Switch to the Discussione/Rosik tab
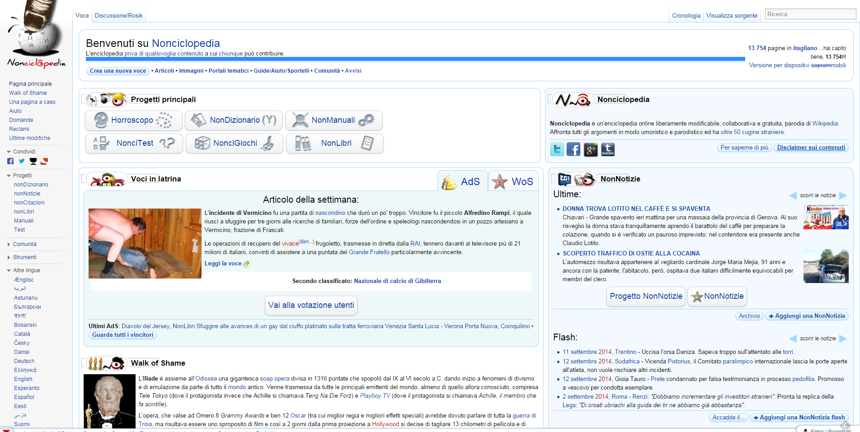The image size is (860, 432). [x=119, y=15]
